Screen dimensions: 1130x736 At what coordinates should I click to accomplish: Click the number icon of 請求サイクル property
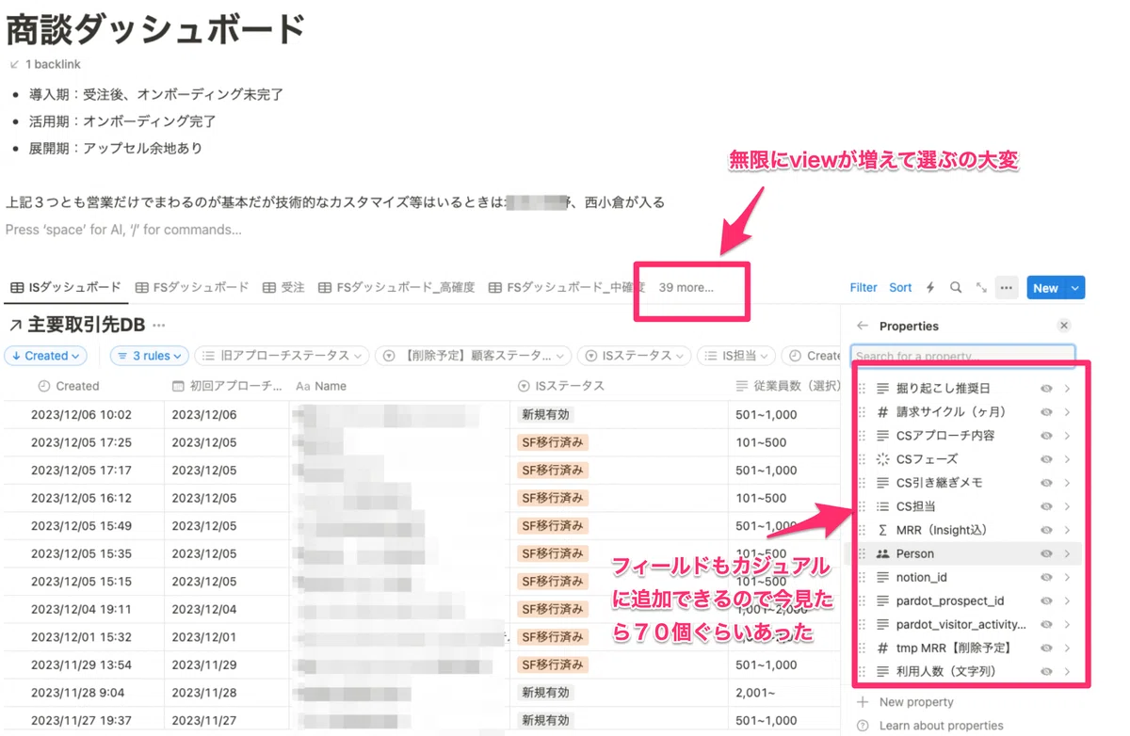point(882,411)
